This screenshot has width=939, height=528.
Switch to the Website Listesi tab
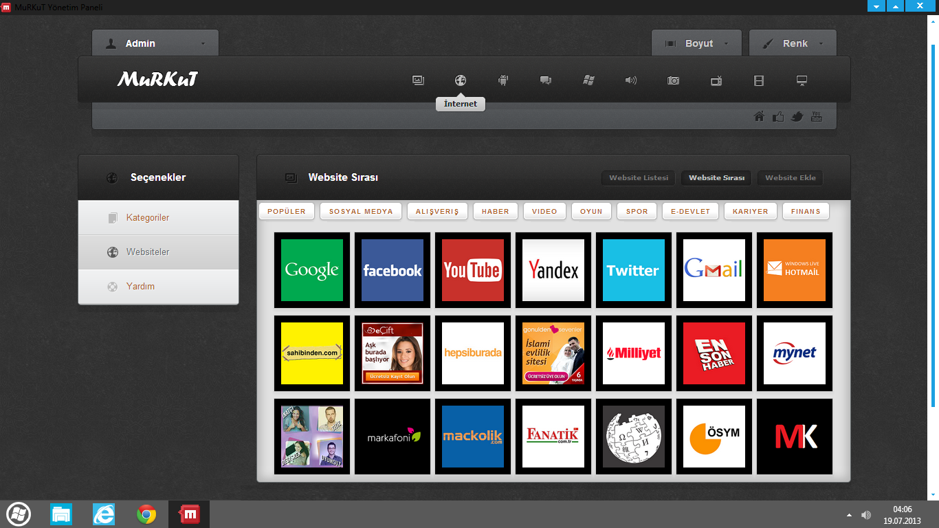(x=639, y=178)
